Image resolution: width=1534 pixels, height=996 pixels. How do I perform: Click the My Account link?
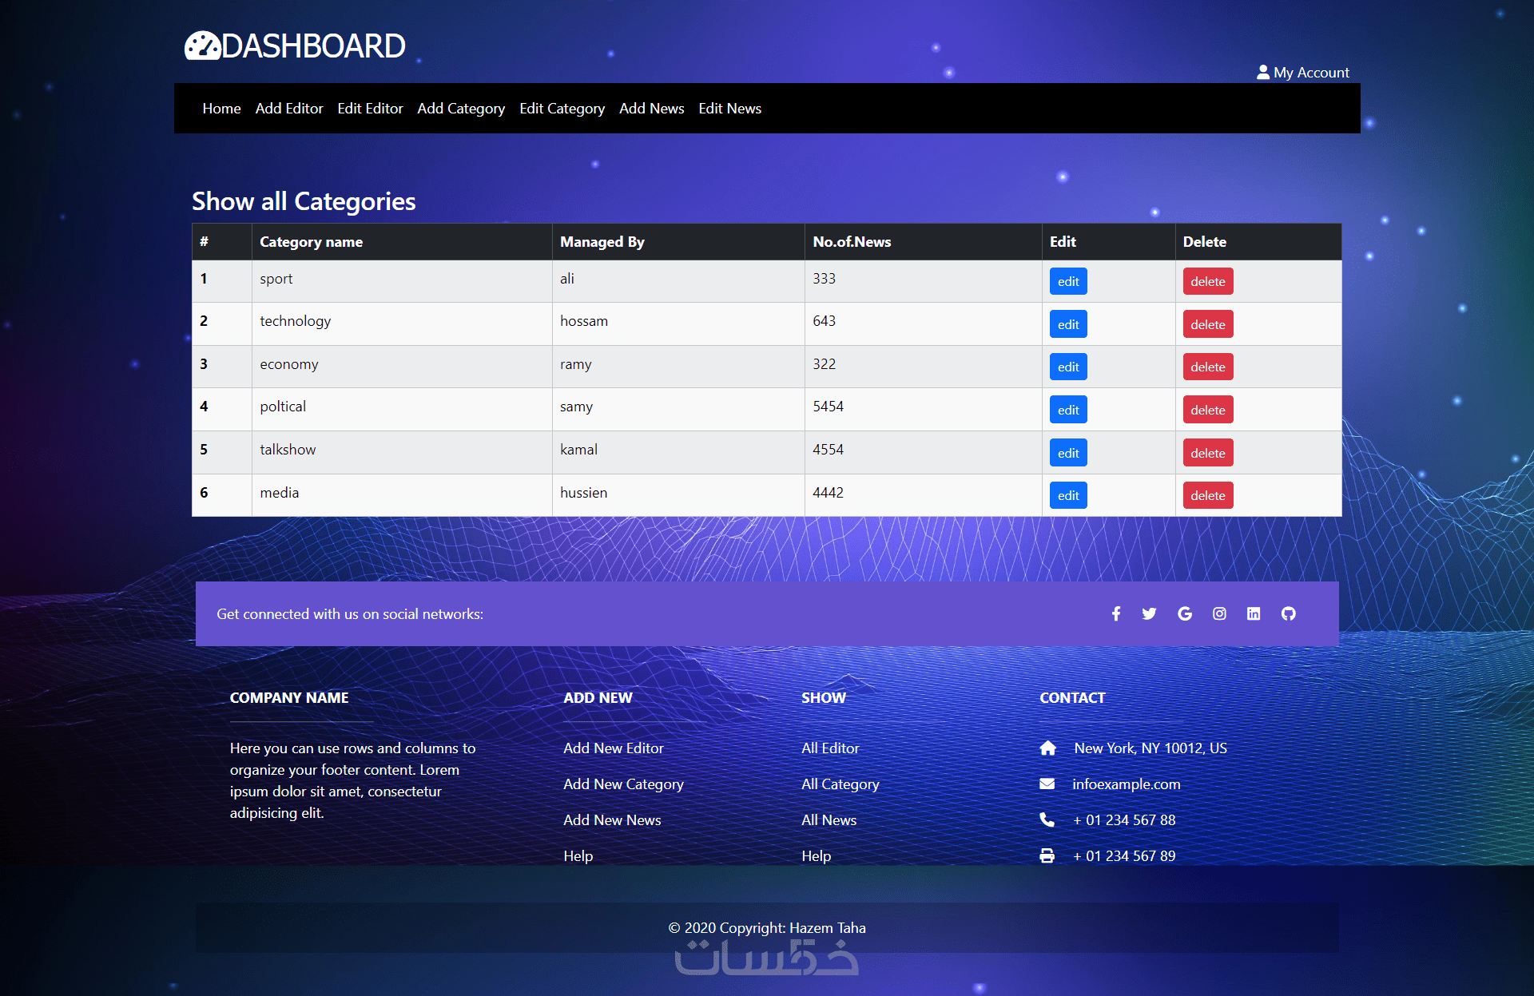coord(1310,72)
